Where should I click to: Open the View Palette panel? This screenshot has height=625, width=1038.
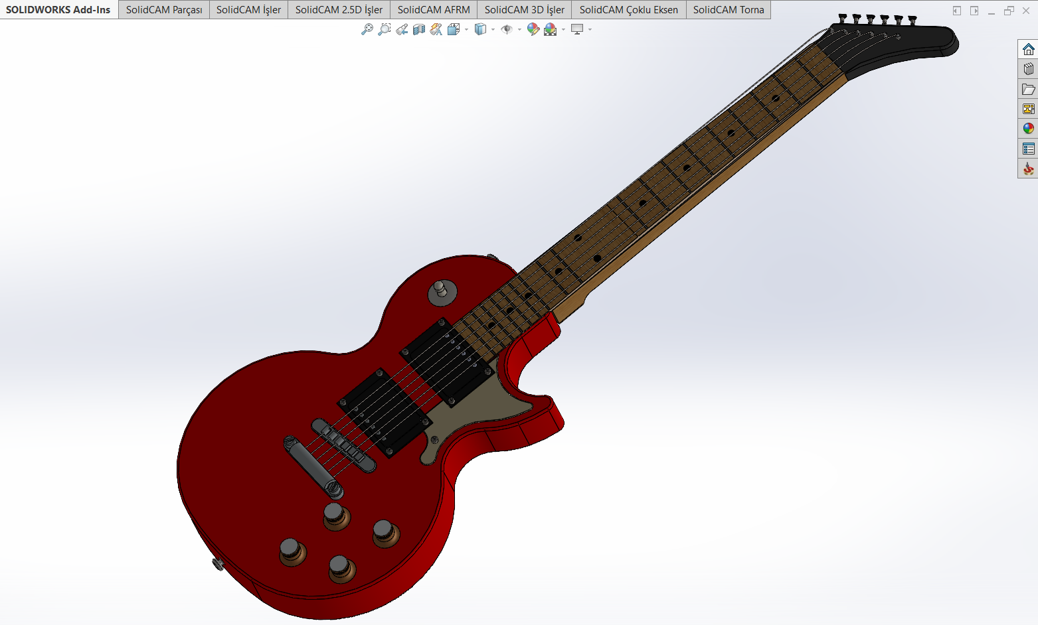click(x=1028, y=109)
